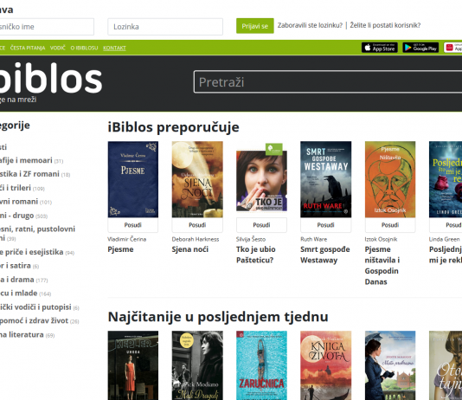Open the KONTAKT menu item
Screen dimensions: 462x400
point(114,48)
